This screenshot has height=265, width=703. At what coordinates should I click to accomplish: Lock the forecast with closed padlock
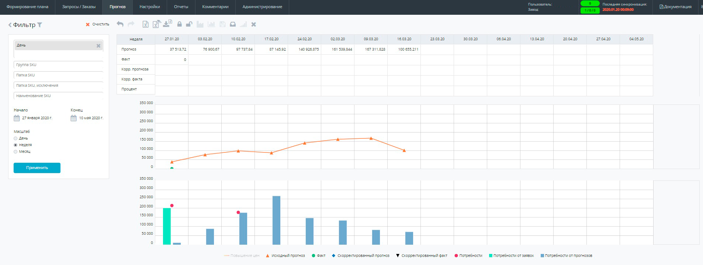point(179,24)
